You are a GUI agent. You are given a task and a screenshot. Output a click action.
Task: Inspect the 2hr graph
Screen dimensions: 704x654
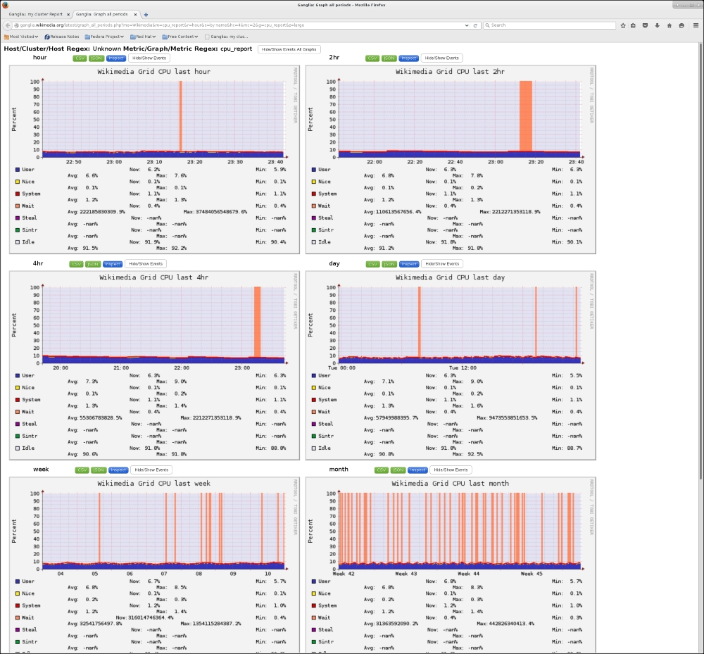click(408, 58)
